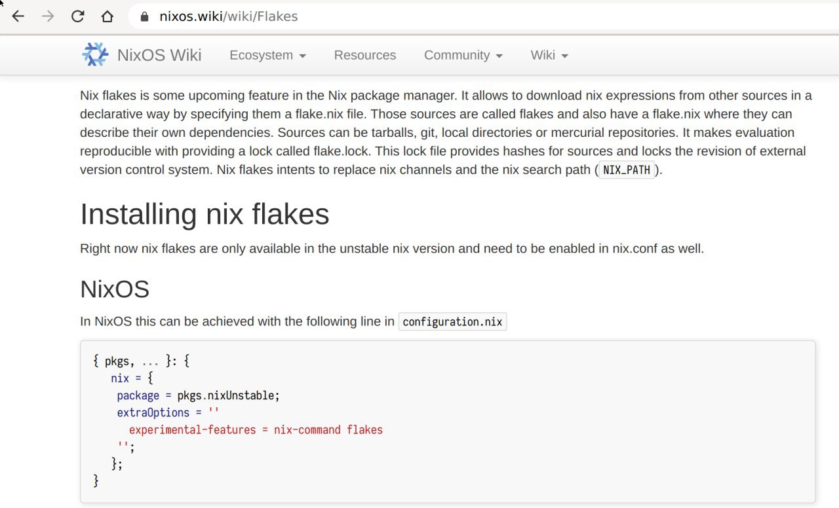The height and width of the screenshot is (508, 839).
Task: Open the NixOS Wiki home link
Action: tap(159, 55)
